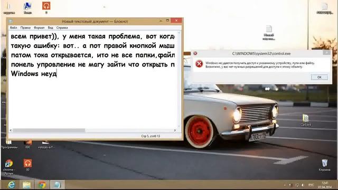338x190 pixels.
Task: Select the headphones icon labeled 00
Action: tap(27, 165)
